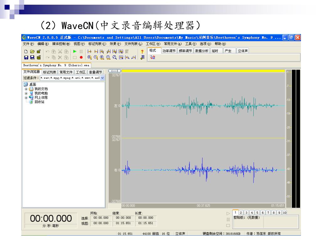The width and height of the screenshot is (321, 240).
Task: Open the 效果 menu
Action: coord(115,44)
